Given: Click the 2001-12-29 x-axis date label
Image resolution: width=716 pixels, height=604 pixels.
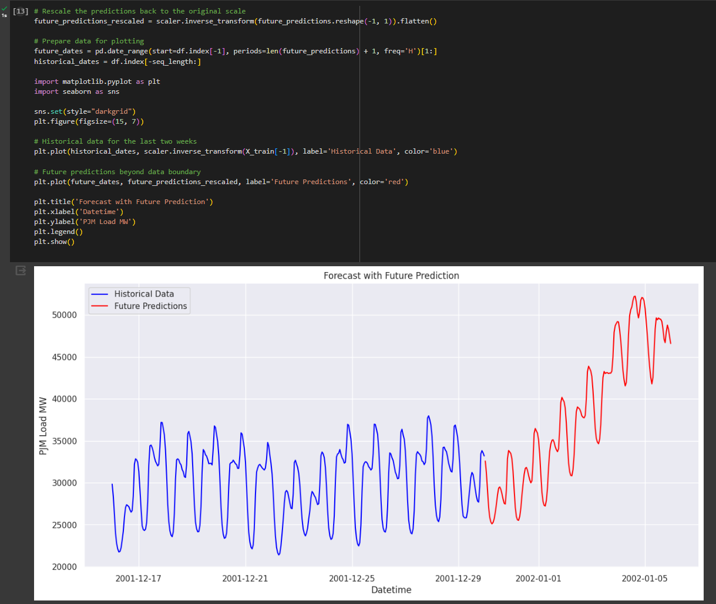Looking at the screenshot, I should [458, 578].
